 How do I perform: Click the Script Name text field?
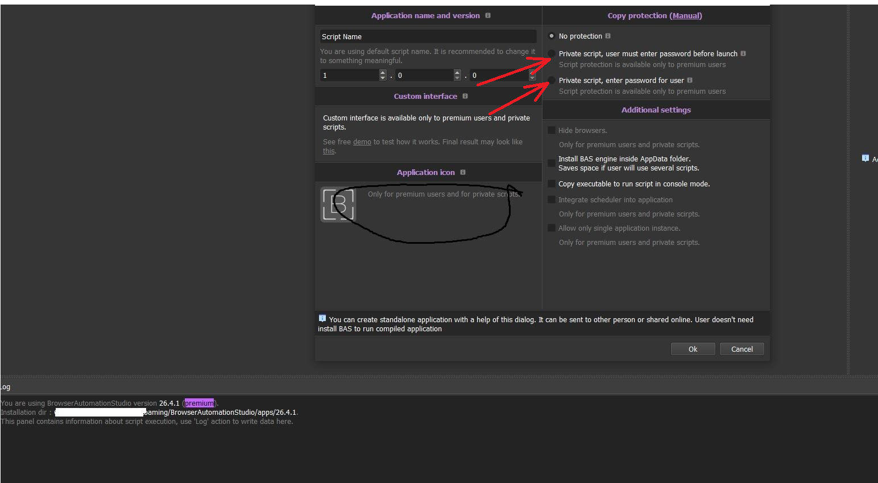click(428, 36)
